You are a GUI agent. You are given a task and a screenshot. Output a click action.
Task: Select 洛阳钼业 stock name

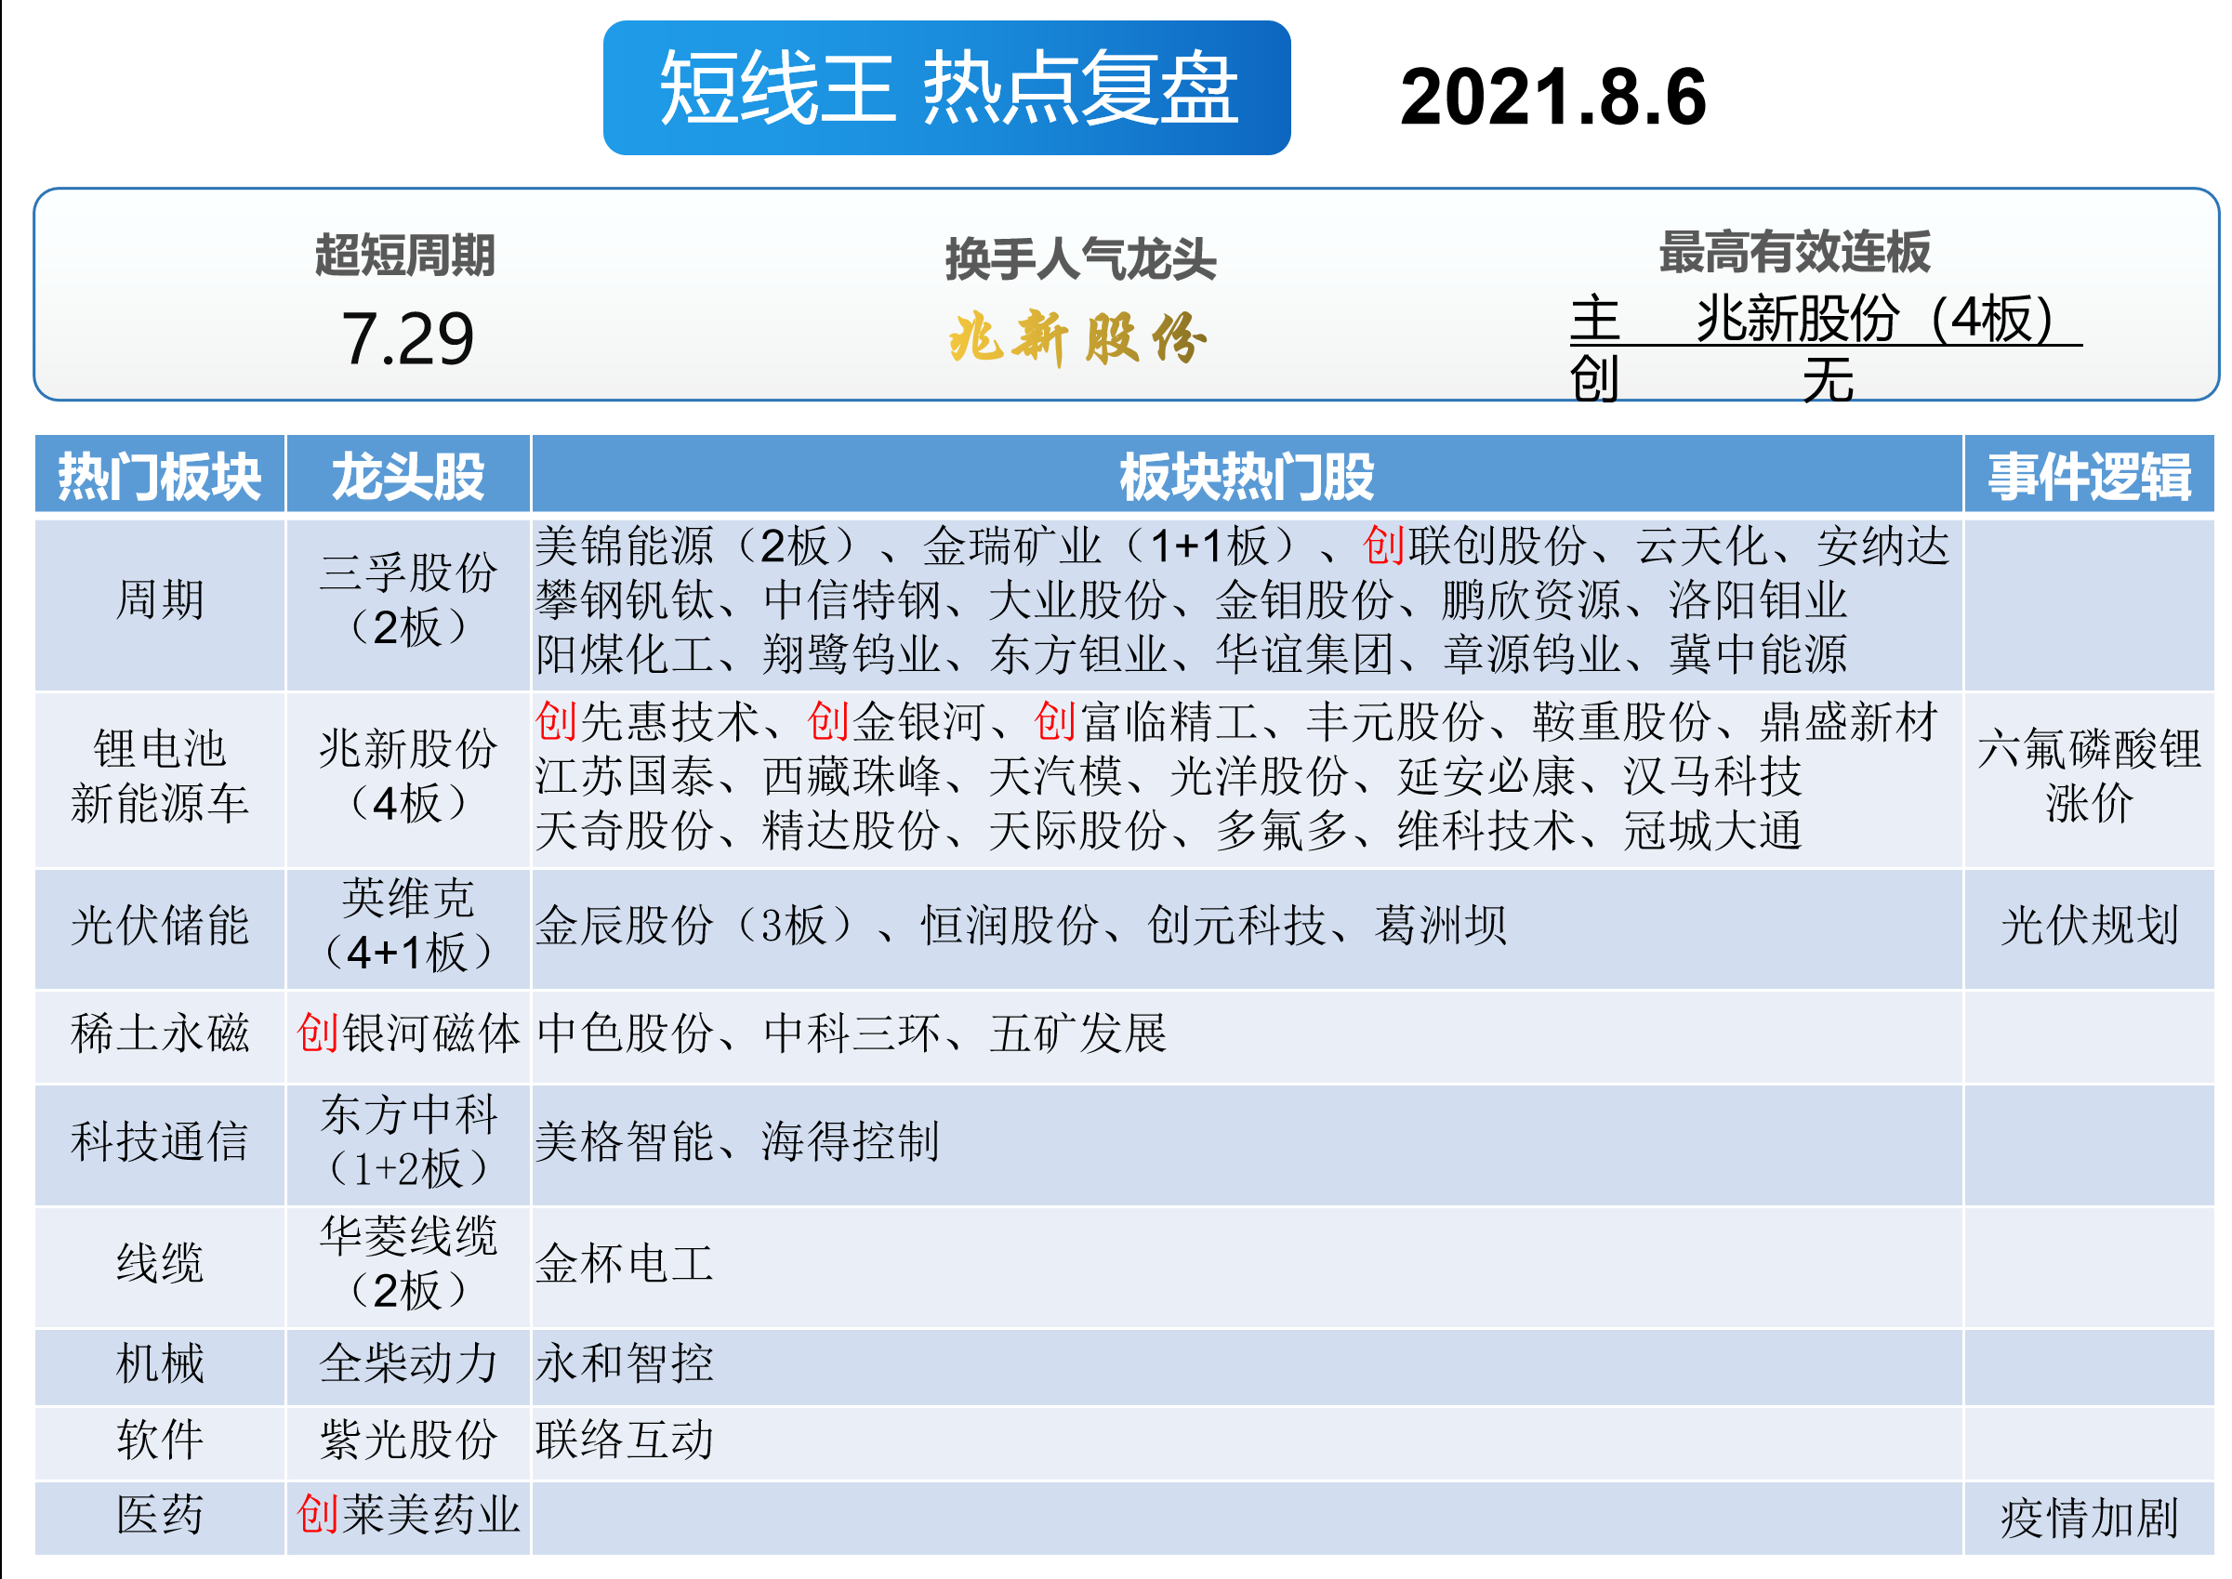tap(1757, 599)
